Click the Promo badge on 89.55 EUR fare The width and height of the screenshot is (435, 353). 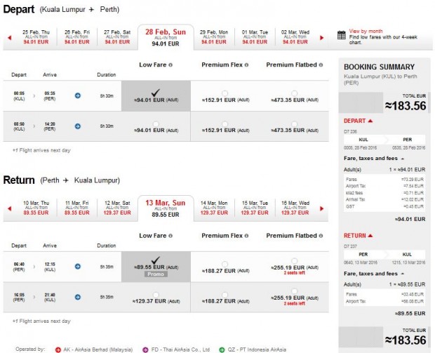pyautogui.click(x=156, y=274)
